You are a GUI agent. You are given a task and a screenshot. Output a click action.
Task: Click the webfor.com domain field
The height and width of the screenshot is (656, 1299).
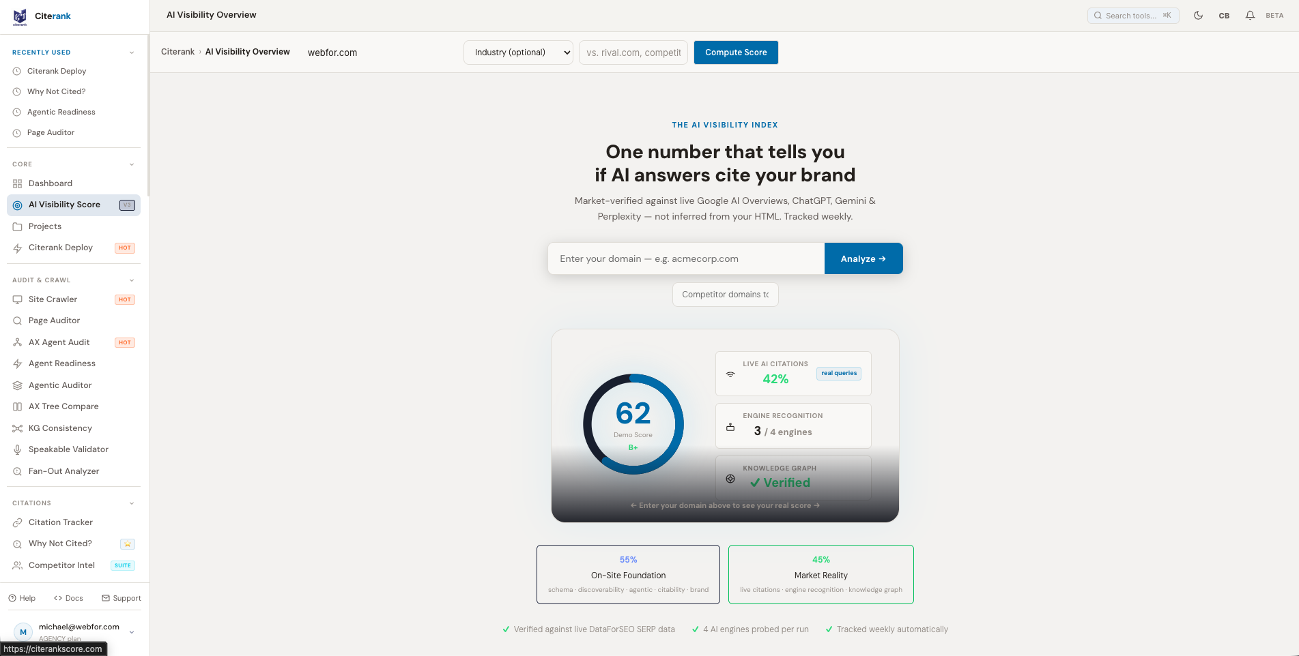click(x=379, y=53)
